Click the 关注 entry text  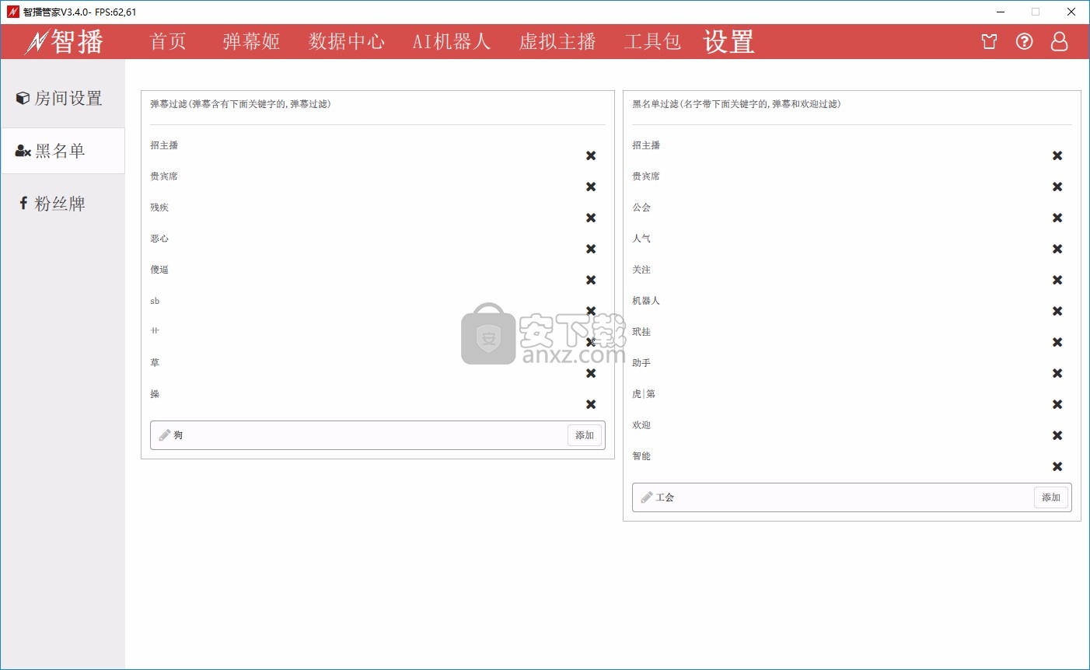pos(641,270)
